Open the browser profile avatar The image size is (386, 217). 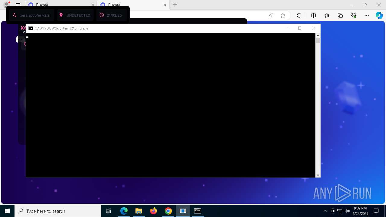pos(6,5)
